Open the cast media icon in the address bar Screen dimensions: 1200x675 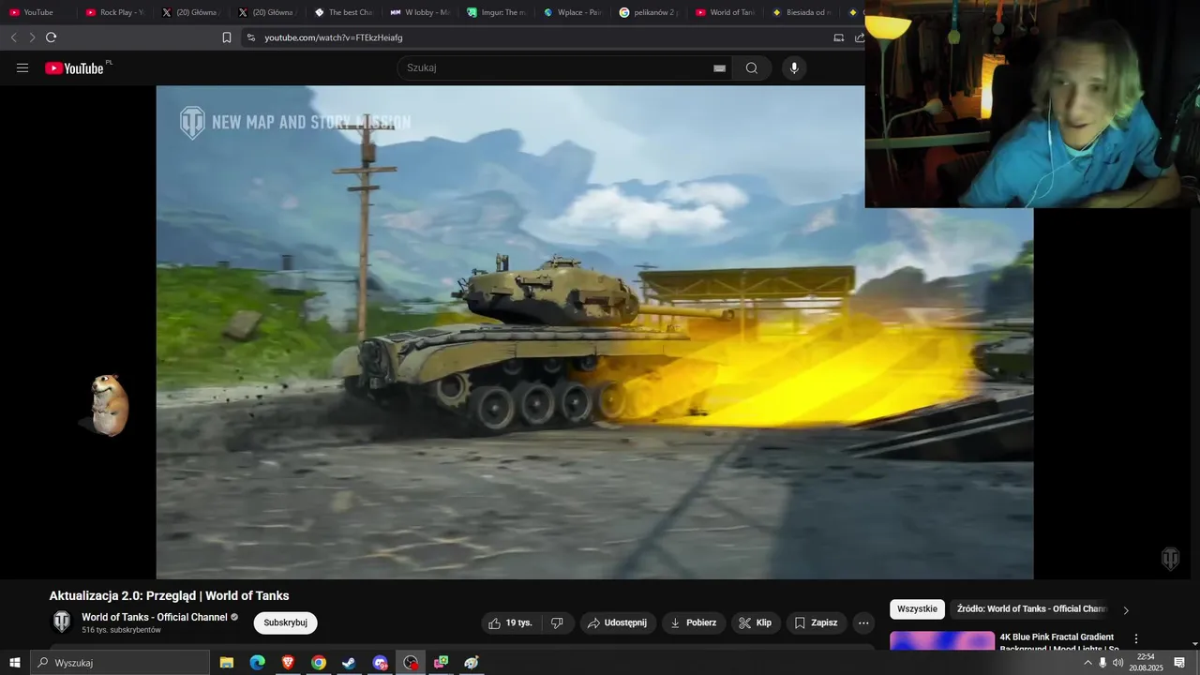tap(838, 37)
